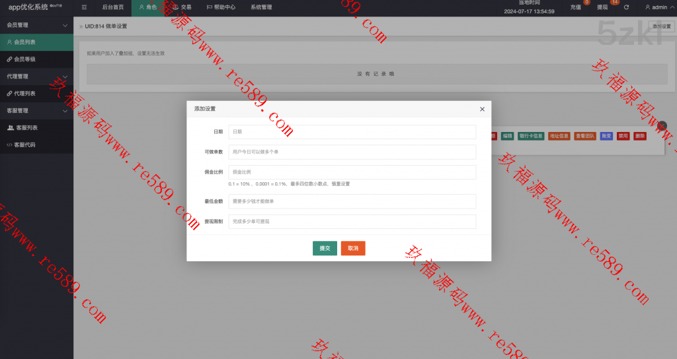Click the '2024-07-17 13:54:59' time text
Screen dimensions: 677x359
pyautogui.click(x=529, y=12)
